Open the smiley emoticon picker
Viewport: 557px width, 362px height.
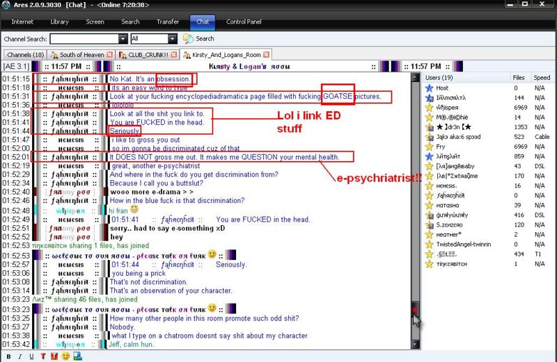pos(65,356)
